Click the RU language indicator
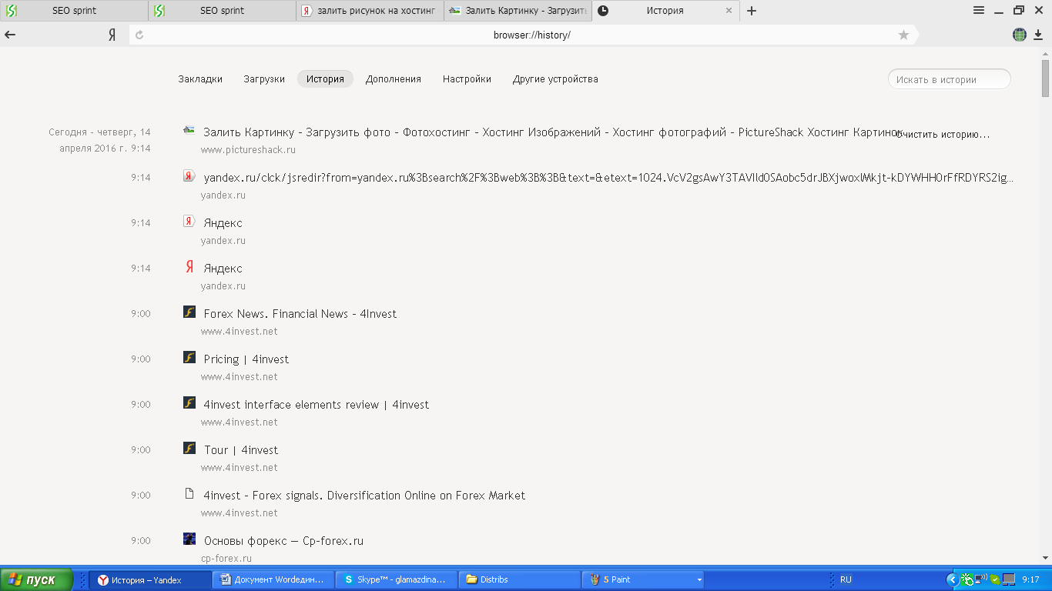The image size is (1052, 591). [846, 579]
